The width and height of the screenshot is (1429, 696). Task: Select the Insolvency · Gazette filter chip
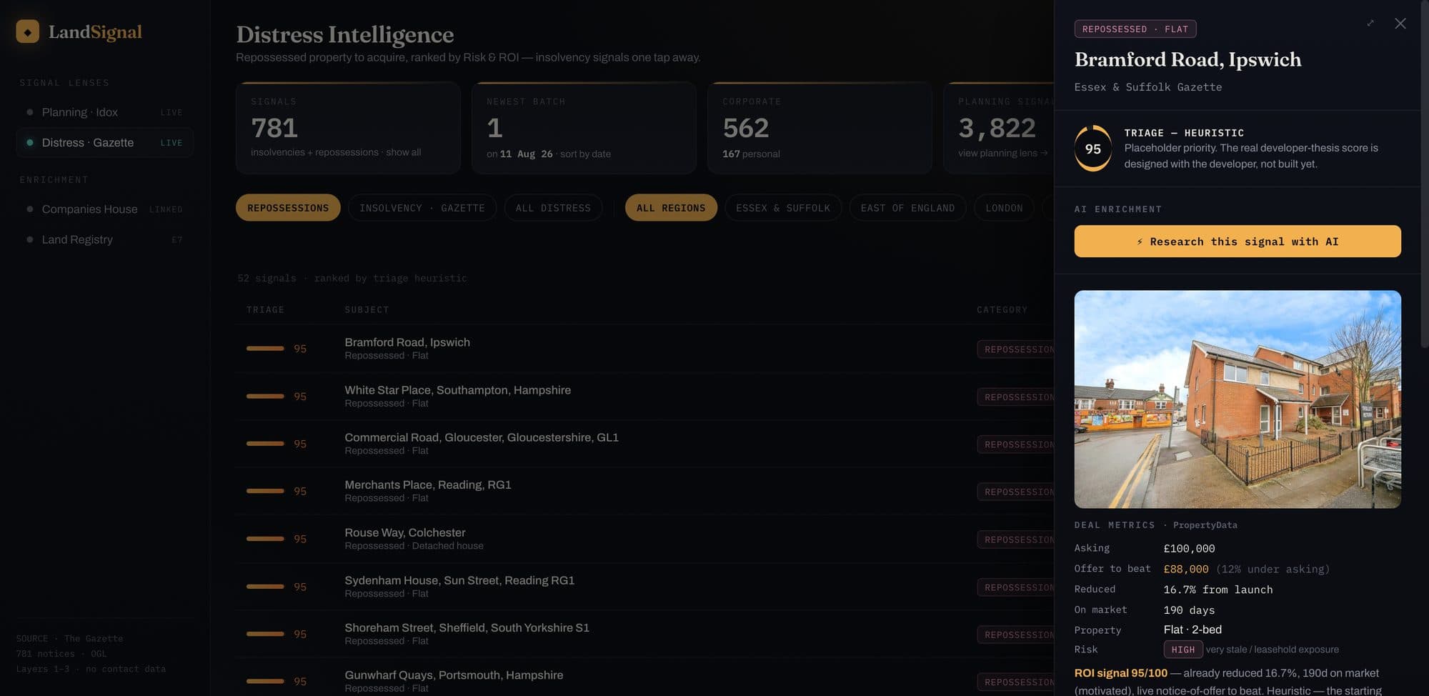coord(422,207)
